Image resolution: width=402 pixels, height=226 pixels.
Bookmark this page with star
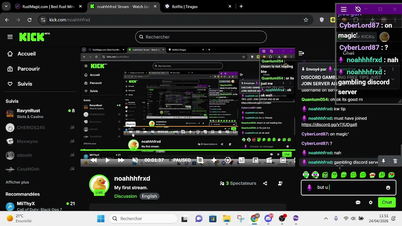coord(306,20)
